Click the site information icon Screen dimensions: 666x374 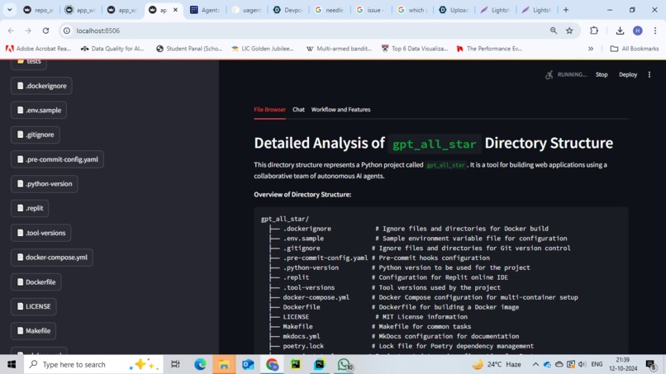pos(67,31)
